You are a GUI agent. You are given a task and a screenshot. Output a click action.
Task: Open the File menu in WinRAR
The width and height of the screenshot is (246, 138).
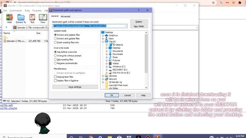click(x=5, y=10)
